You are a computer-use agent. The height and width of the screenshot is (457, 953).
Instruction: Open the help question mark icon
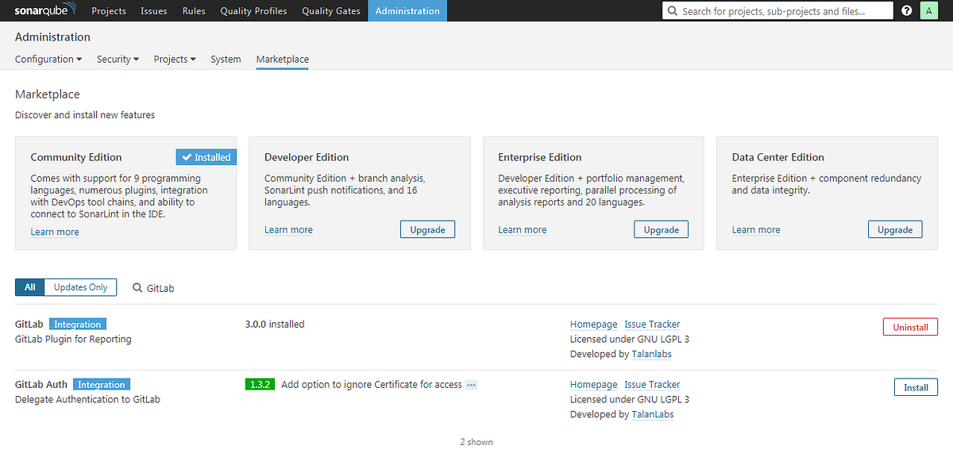[x=906, y=10]
